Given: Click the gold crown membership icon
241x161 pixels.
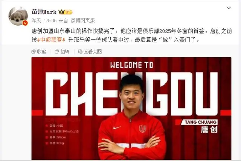Looking at the screenshot, I should tap(61, 12).
